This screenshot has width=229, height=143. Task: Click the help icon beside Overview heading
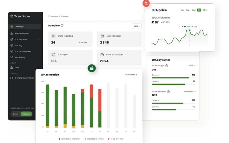(x=62, y=26)
